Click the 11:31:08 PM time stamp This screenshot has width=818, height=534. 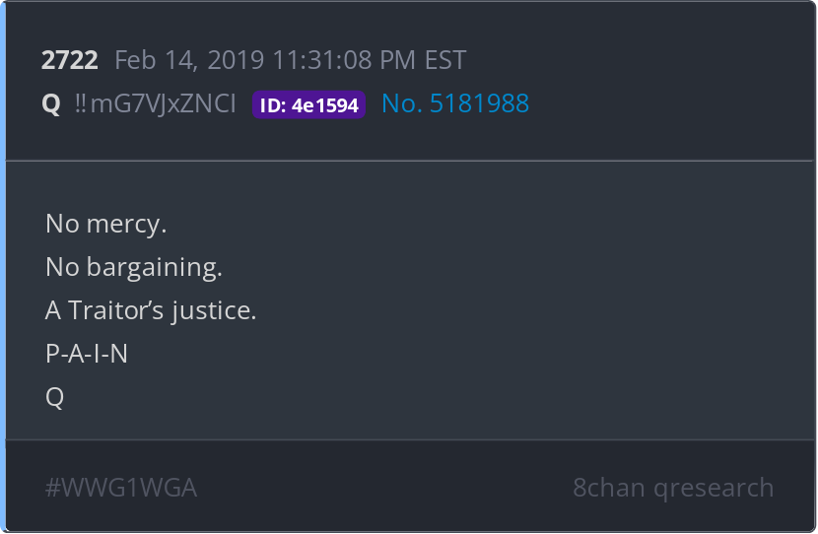pyautogui.click(x=343, y=60)
